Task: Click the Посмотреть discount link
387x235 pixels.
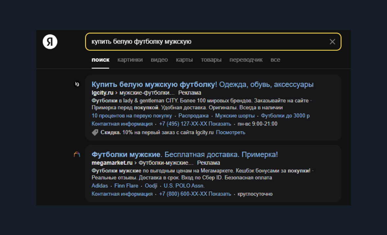Action: click(x=230, y=133)
